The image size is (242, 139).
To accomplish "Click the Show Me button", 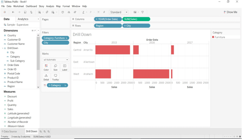I will 231,12.
